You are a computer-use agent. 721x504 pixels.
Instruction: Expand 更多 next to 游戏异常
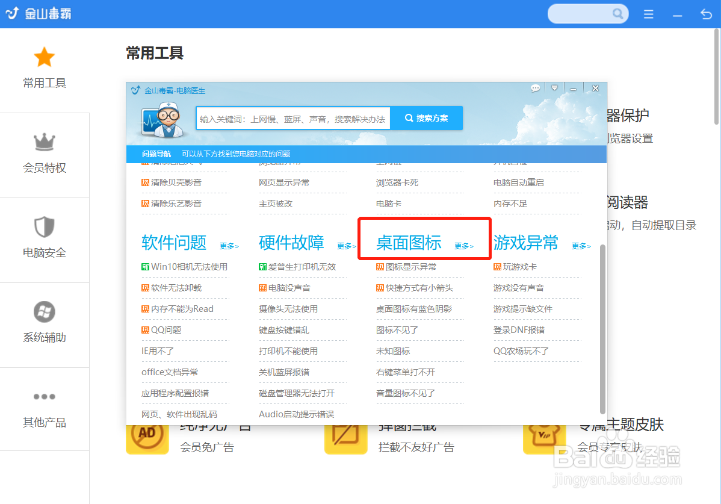point(581,246)
